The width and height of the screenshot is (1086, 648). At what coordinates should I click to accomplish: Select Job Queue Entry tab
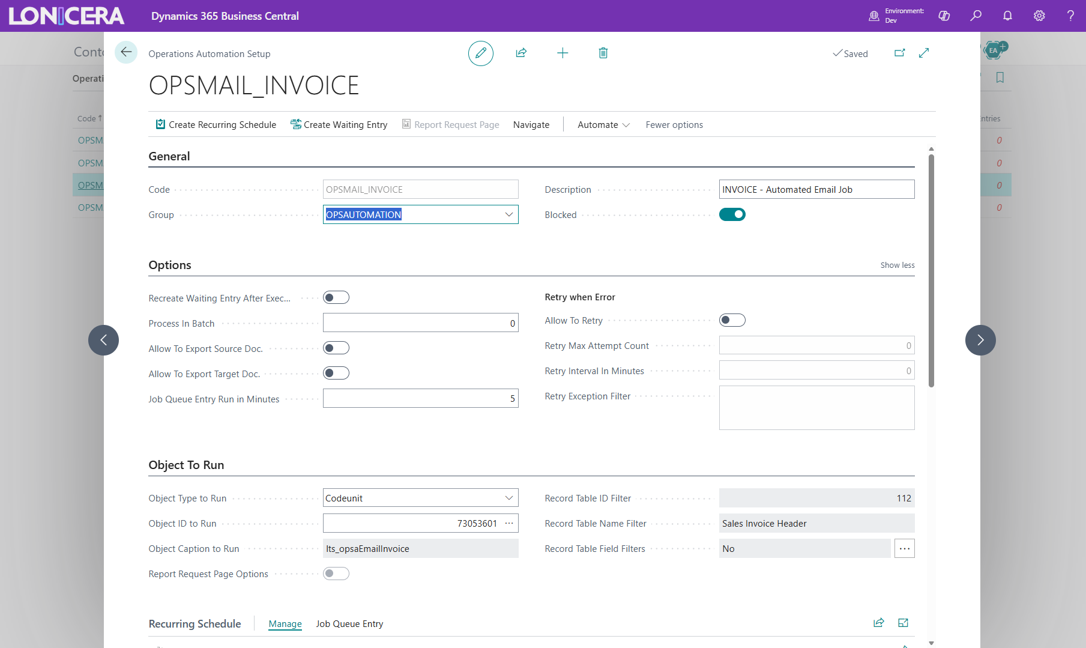click(349, 623)
